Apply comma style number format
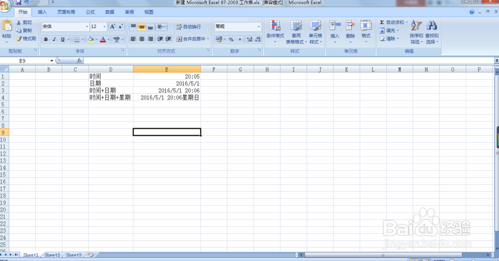The height and width of the screenshot is (261, 499). click(x=240, y=39)
